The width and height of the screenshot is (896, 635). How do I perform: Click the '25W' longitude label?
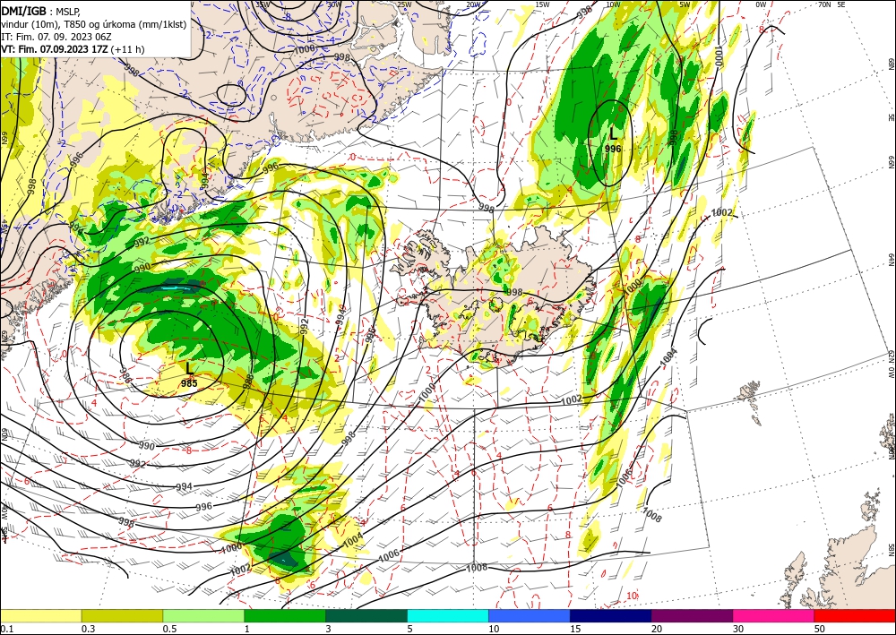point(404,4)
